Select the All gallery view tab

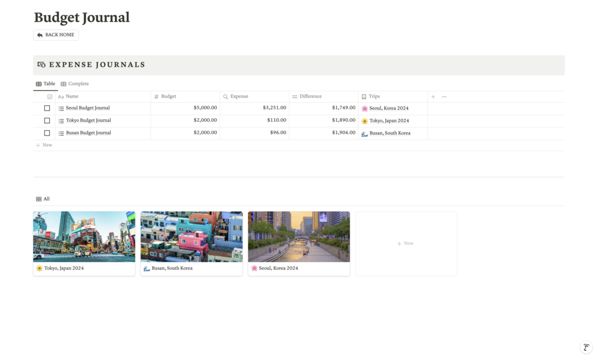(x=43, y=199)
